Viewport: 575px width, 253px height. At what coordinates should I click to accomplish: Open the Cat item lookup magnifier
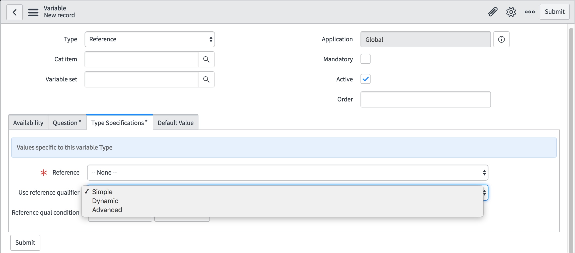[x=206, y=59]
